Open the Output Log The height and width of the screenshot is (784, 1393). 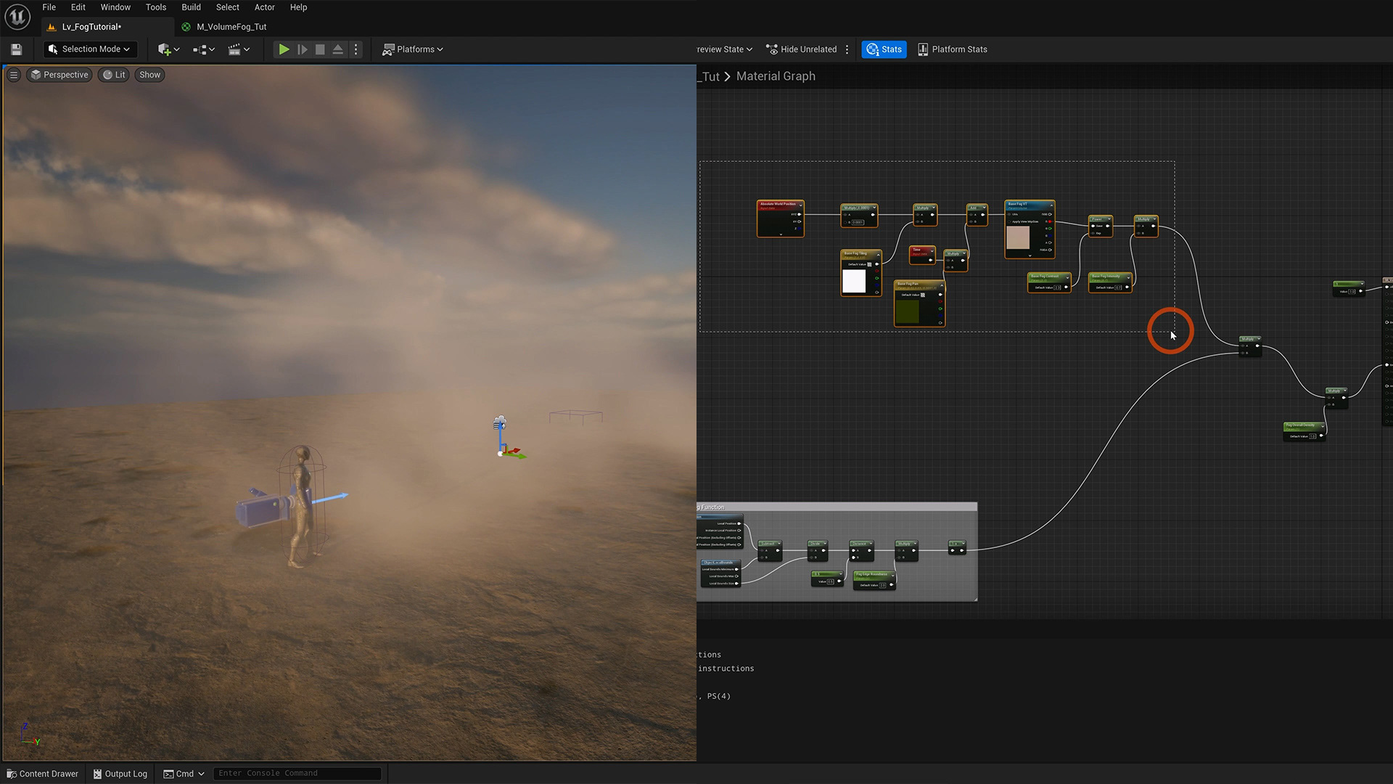click(x=120, y=774)
